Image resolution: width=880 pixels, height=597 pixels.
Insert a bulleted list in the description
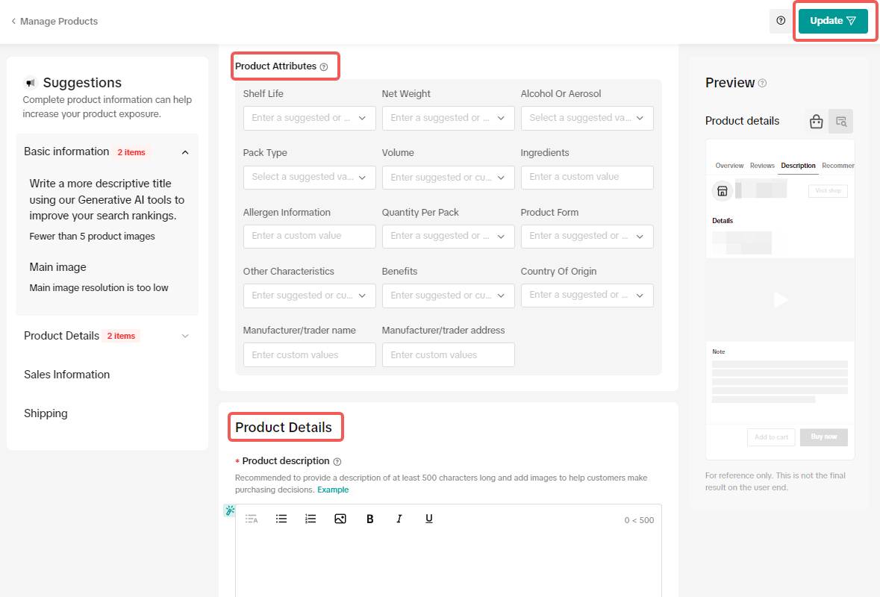click(x=281, y=519)
